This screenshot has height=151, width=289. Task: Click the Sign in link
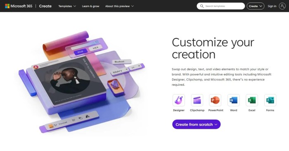[x=272, y=6]
